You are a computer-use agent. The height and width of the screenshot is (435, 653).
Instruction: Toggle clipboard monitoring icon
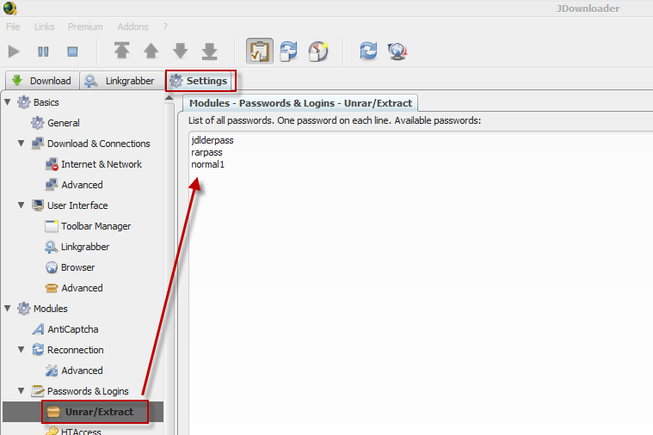(x=260, y=52)
